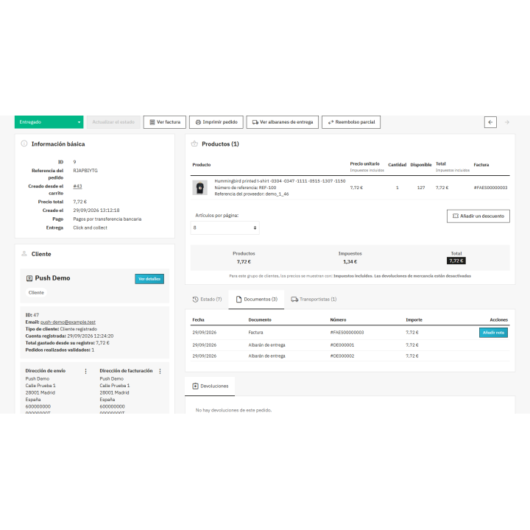The height and width of the screenshot is (530, 530).
Task: Click the Precio unitario column header
Action: [x=364, y=163]
